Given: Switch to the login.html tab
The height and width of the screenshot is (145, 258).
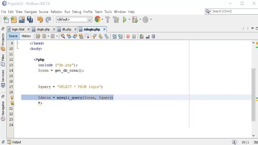Looking at the screenshot, I should coord(18,29).
